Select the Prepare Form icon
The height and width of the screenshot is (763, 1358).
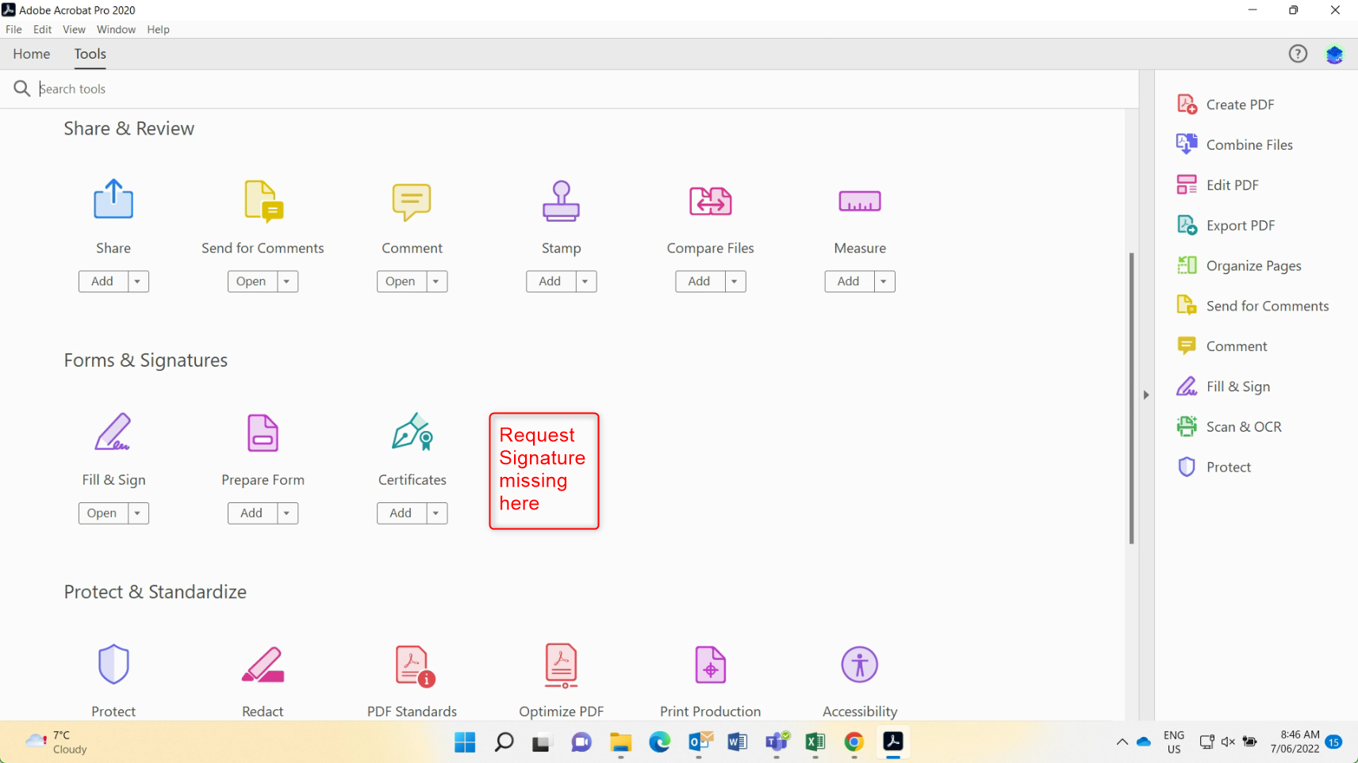263,433
